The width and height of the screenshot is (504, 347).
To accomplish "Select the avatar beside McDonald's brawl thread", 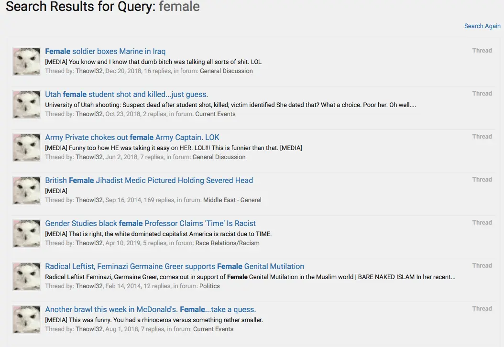I will tap(26, 319).
